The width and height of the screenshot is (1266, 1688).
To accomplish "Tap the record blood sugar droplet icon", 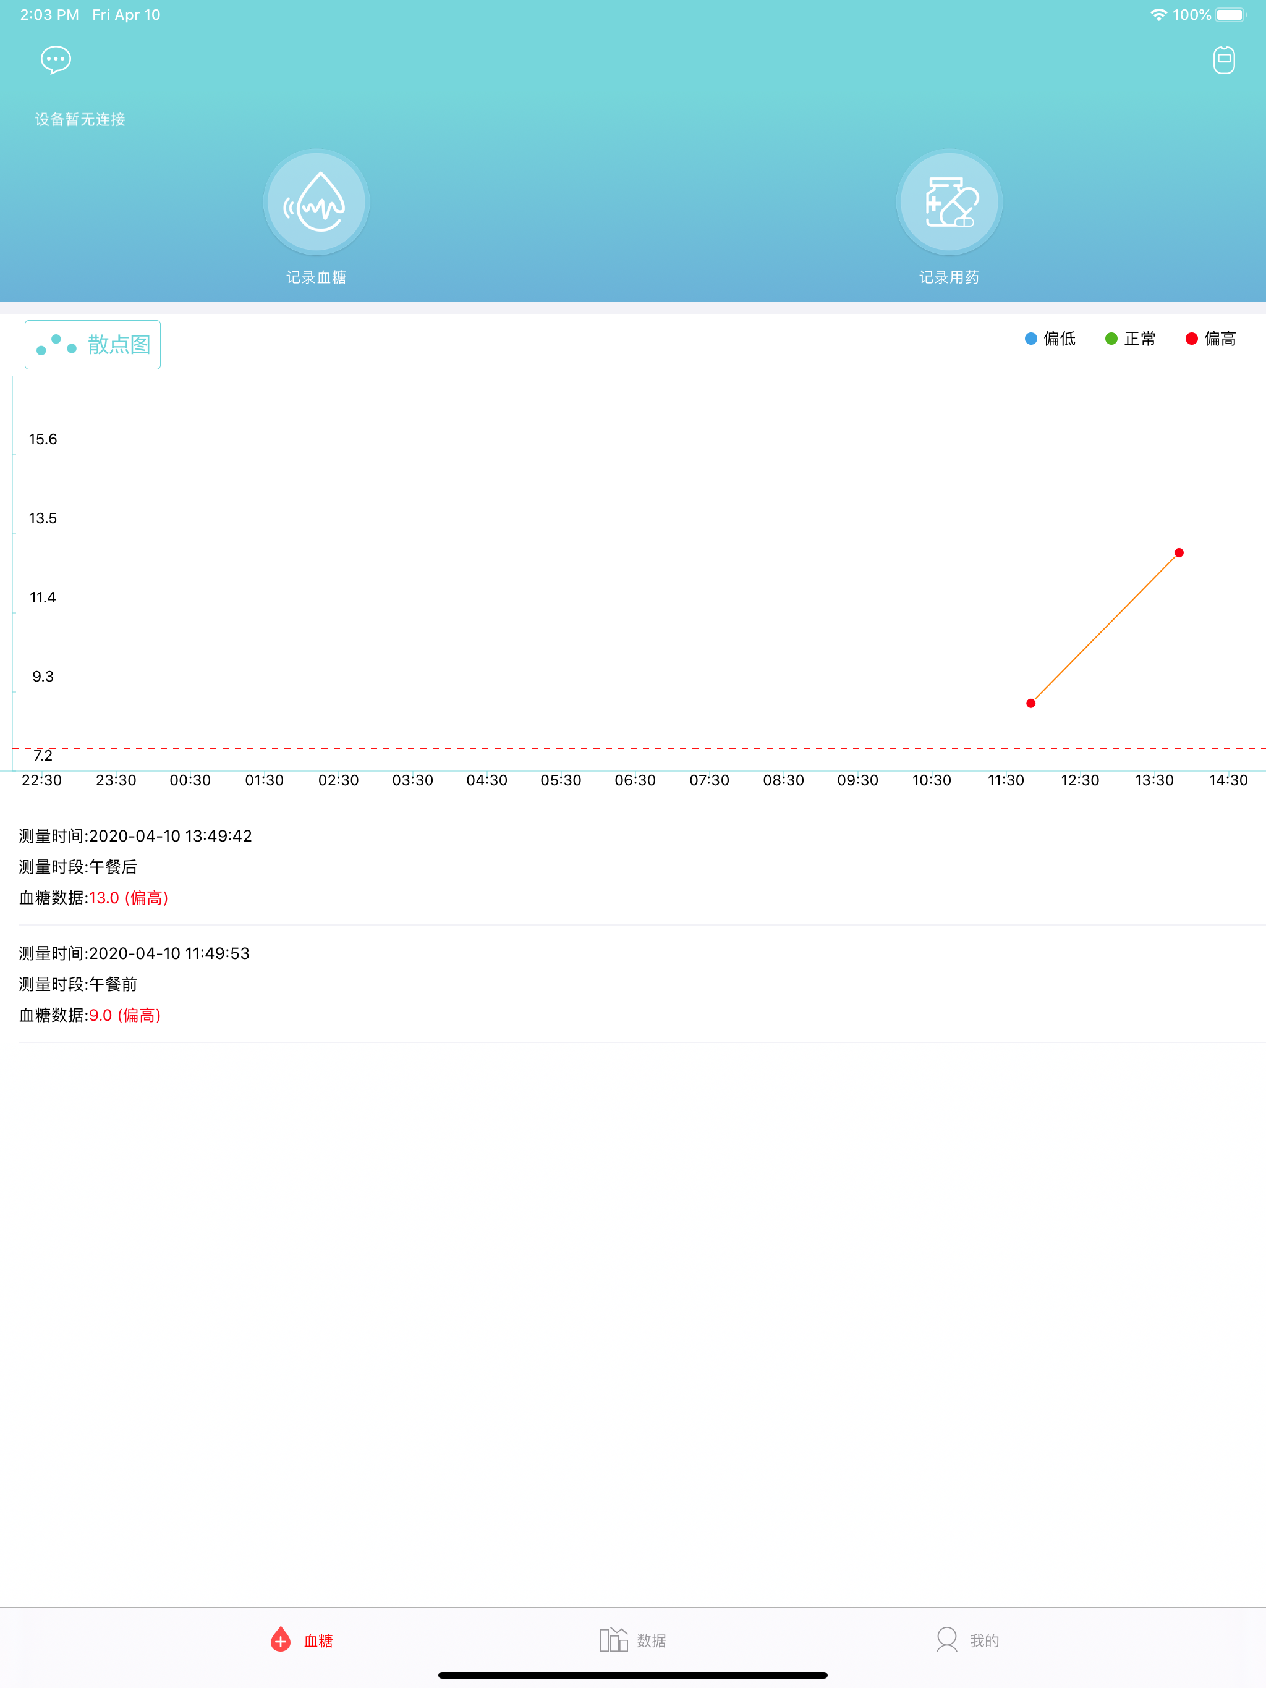I will tap(317, 202).
